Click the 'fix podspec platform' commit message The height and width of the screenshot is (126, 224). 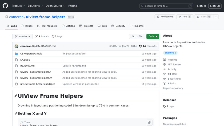point(74,54)
